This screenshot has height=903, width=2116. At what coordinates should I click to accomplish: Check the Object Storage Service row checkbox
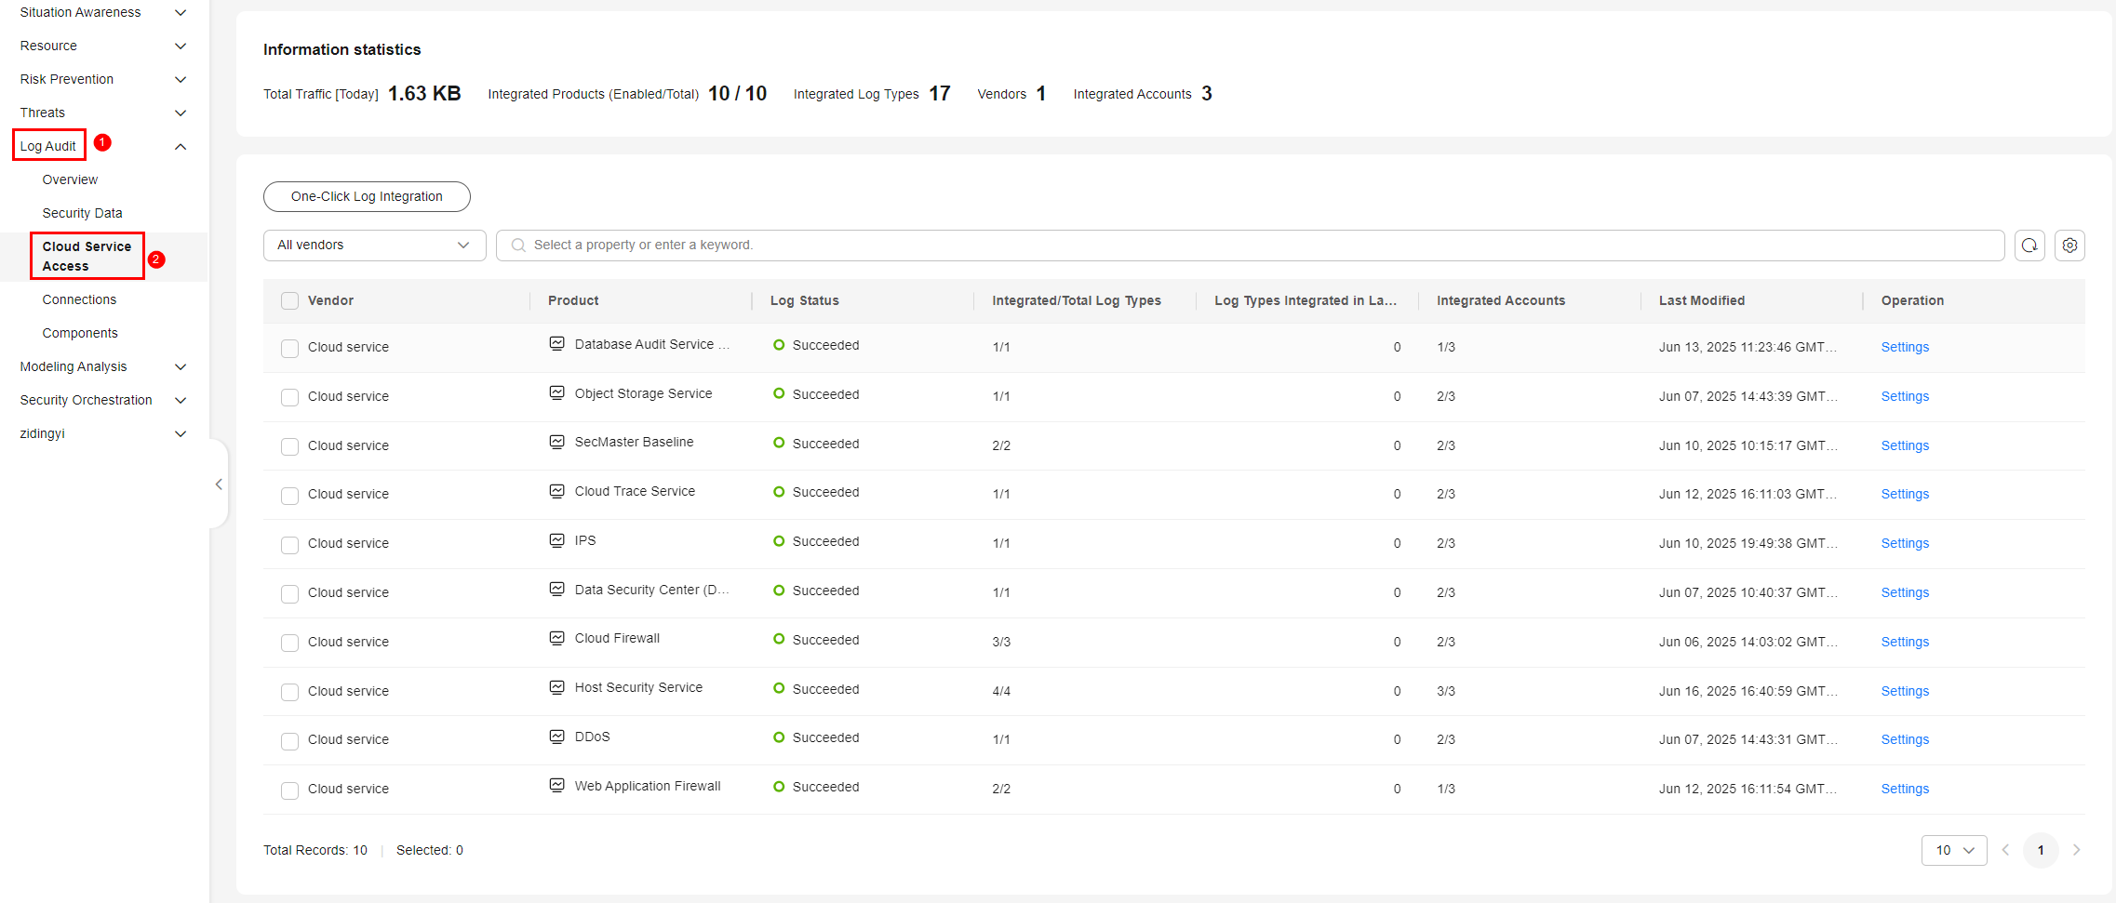click(x=289, y=397)
